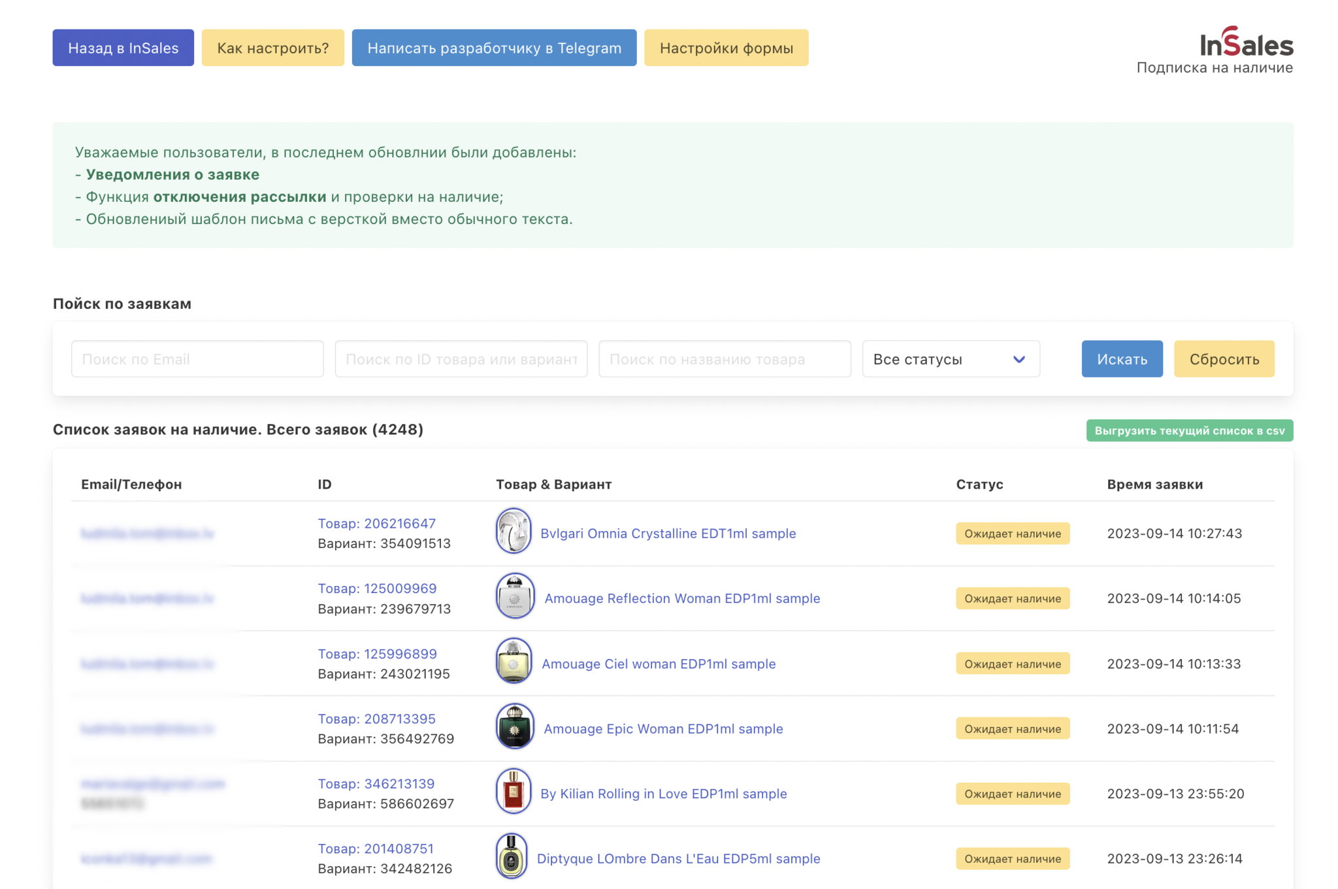Click the Amouage Epic Woman bottle thumbnail
The width and height of the screenshot is (1338, 889).
pyautogui.click(x=515, y=726)
